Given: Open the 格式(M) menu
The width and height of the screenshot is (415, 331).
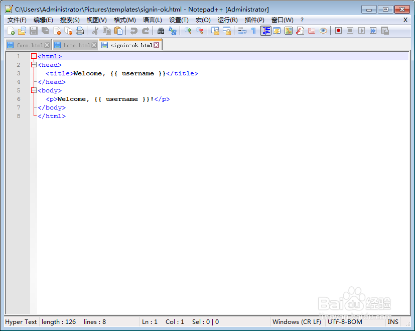Looking at the screenshot, I should [x=124, y=20].
